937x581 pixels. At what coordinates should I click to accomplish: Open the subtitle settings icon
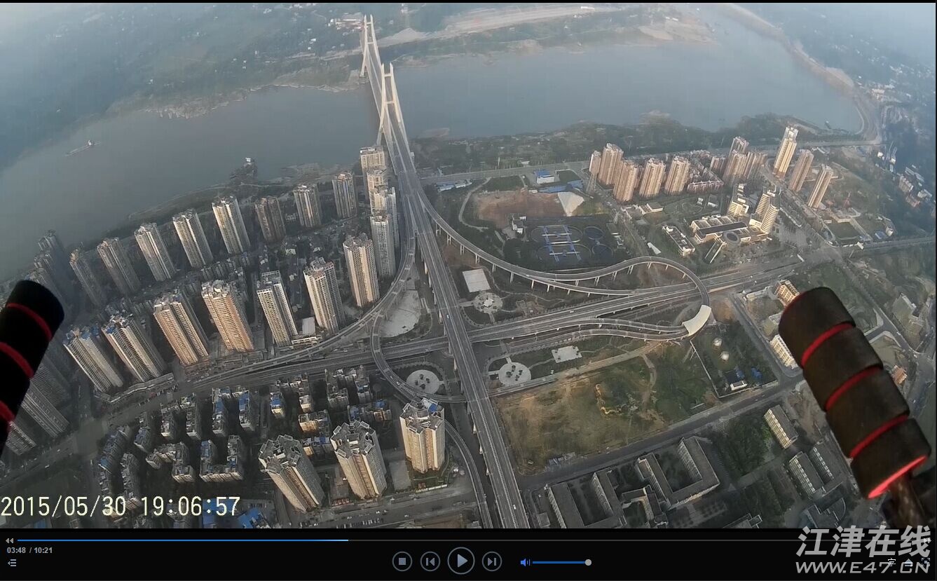(x=891, y=561)
